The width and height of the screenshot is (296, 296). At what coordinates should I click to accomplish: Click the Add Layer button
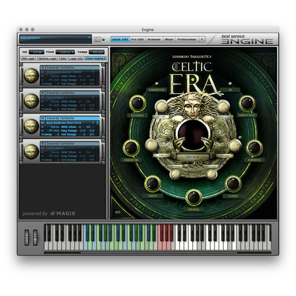[28, 58]
